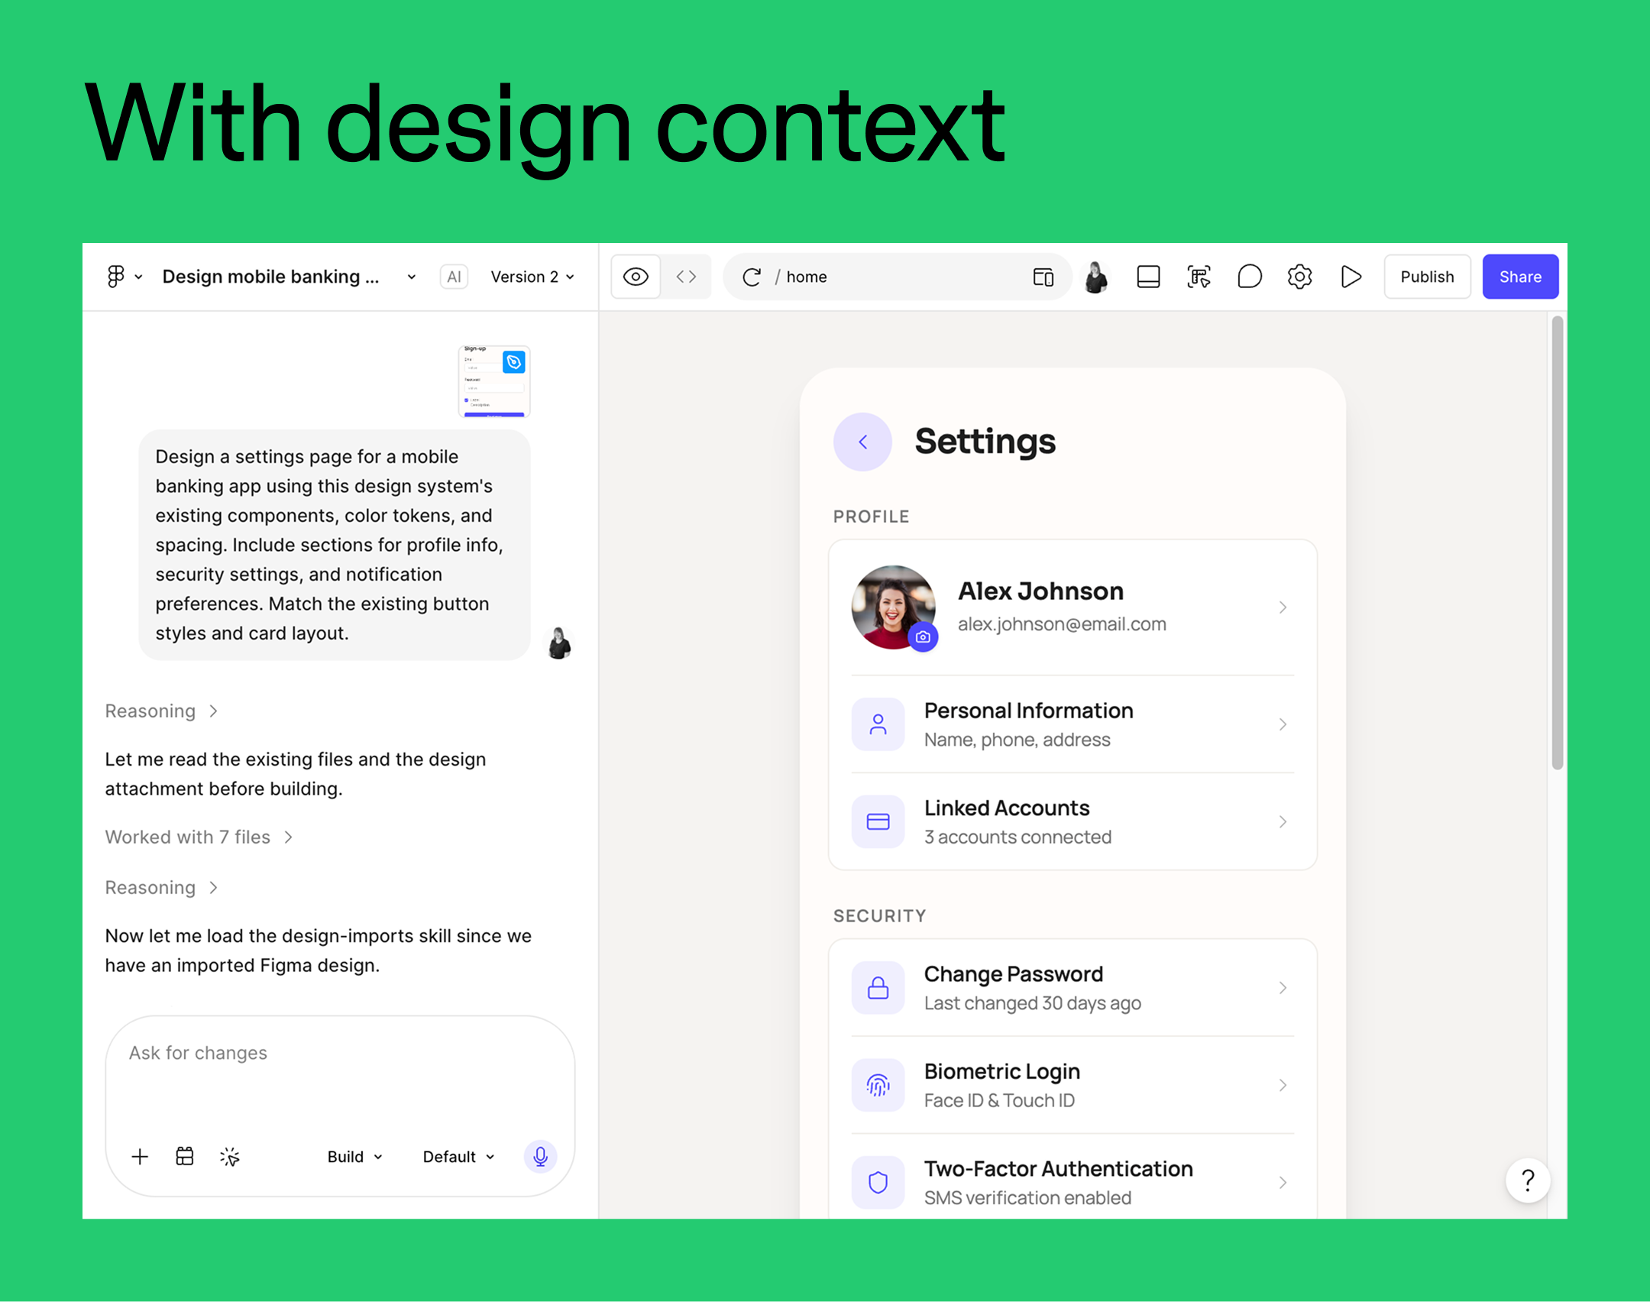Viewport: 1650px width, 1302px height.
Task: Expand the project title dropdown chevron
Action: pyautogui.click(x=412, y=277)
